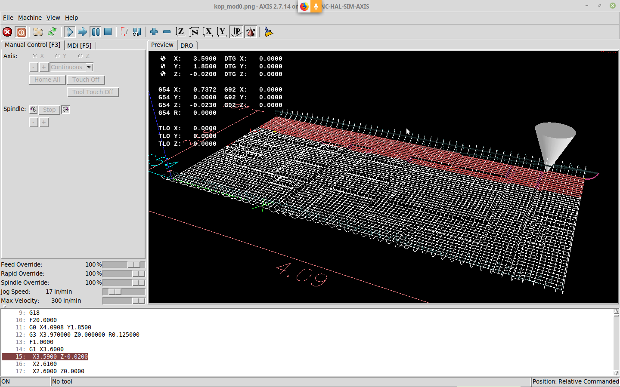Switch to side X view
Screen dimensions: 620x387
(x=208, y=32)
